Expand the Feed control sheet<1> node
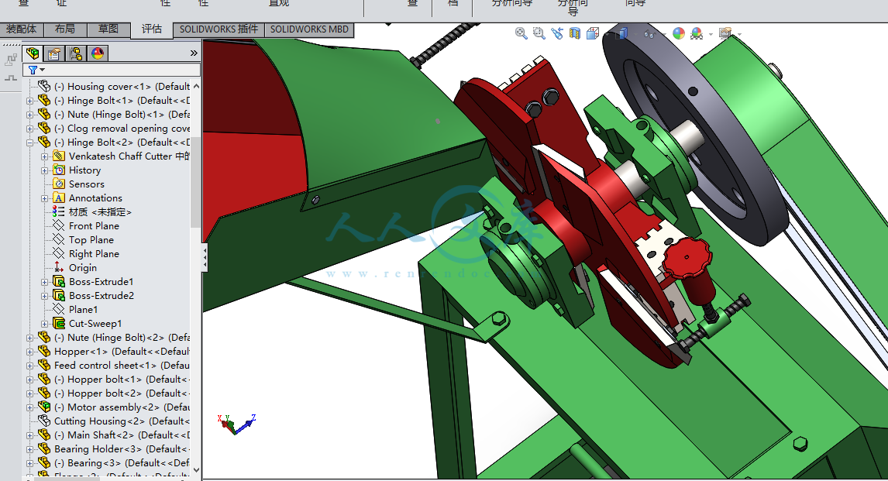The image size is (888, 481). pos(30,366)
